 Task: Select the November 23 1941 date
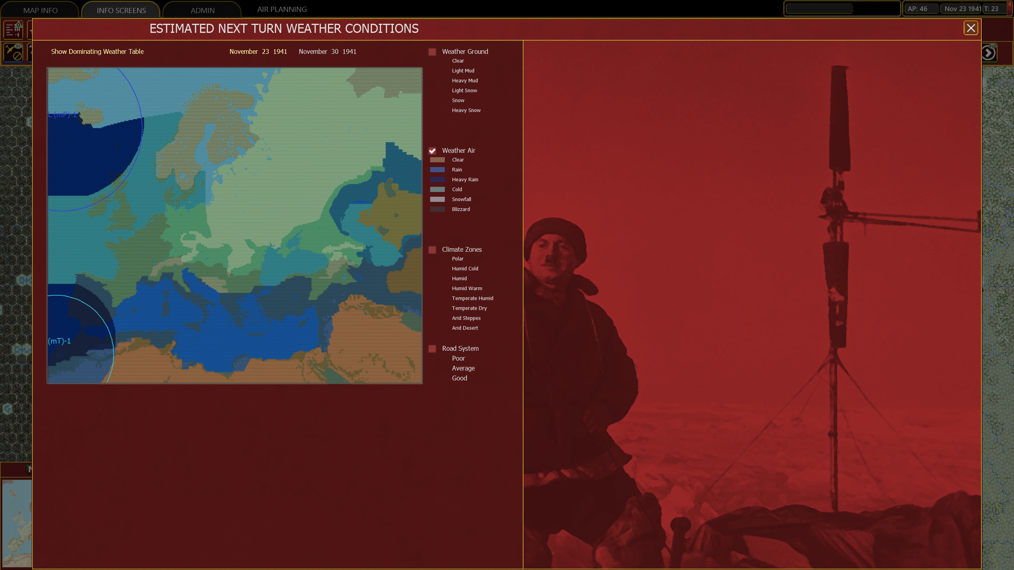click(x=258, y=51)
